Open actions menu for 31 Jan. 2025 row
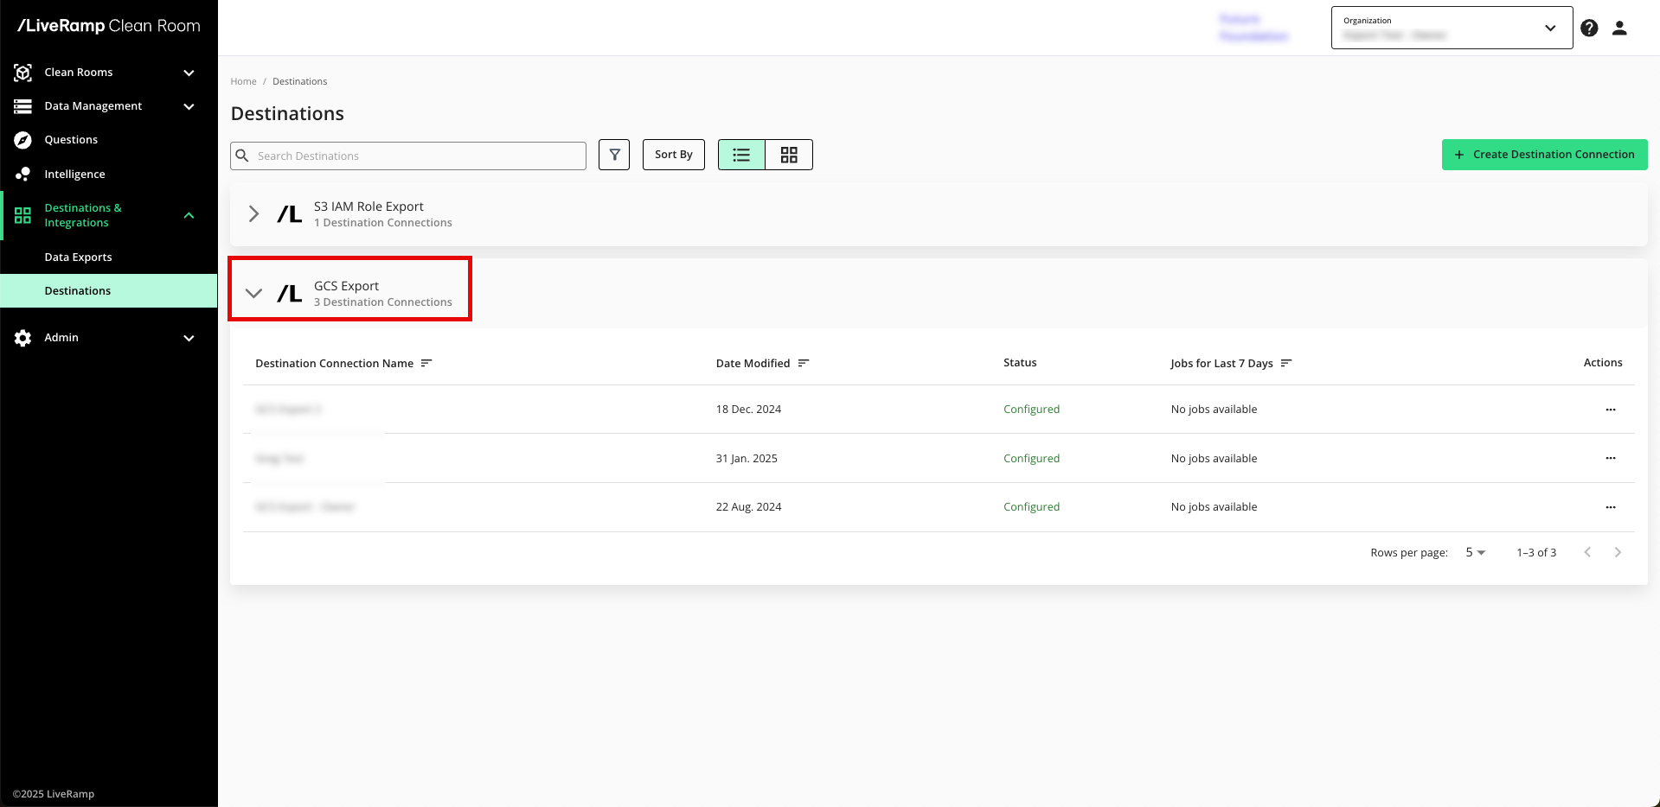 pos(1610,458)
